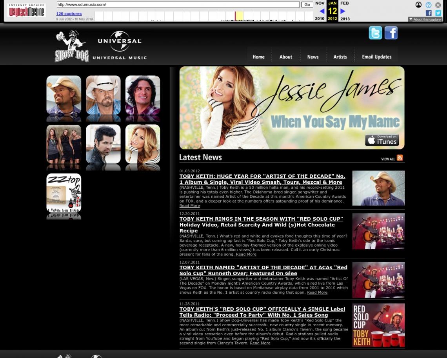Open the Facebook icon in site header
This screenshot has height=358, width=447.
coord(391,33)
